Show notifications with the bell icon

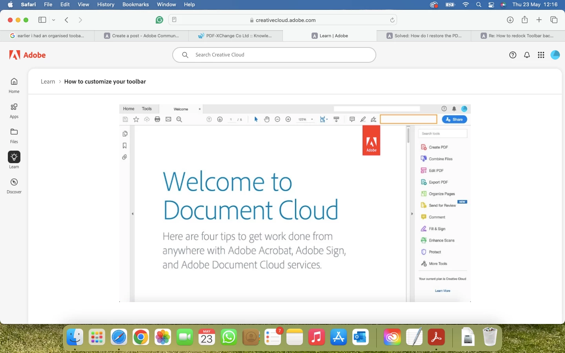click(527, 55)
